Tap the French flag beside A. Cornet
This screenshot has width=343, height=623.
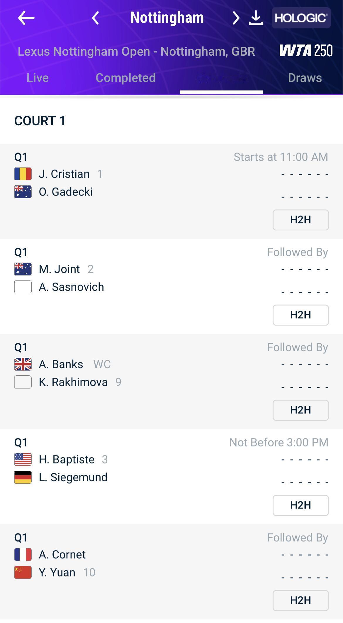pyautogui.click(x=23, y=555)
